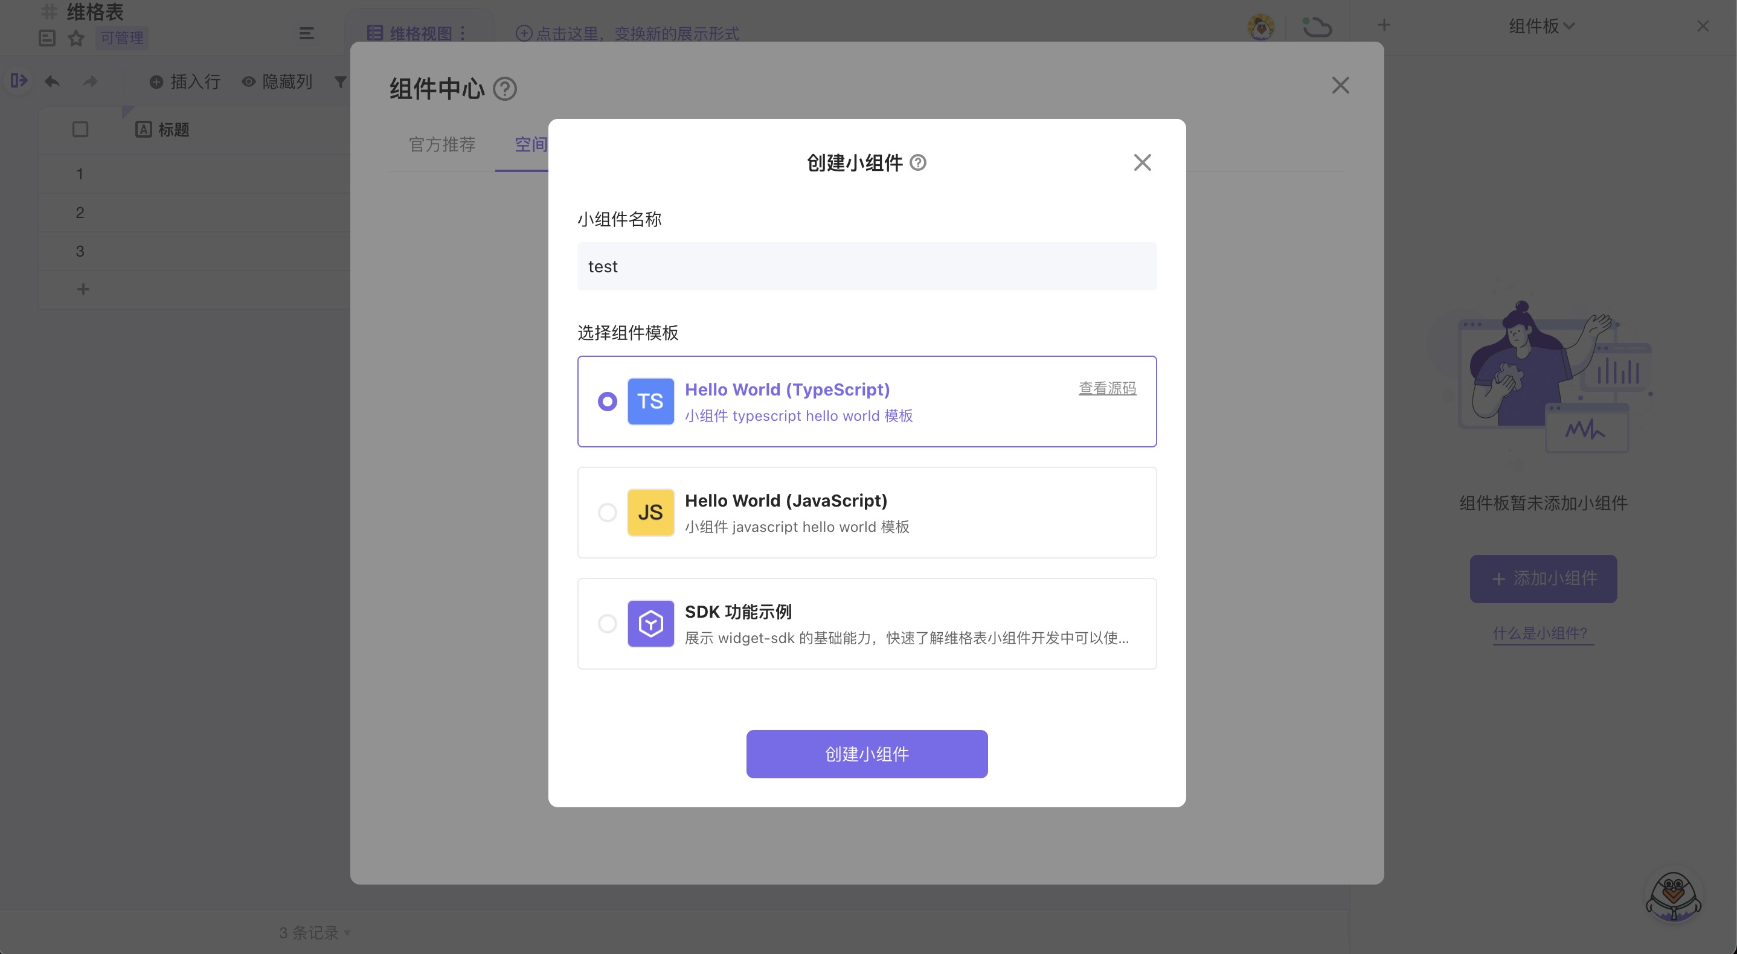The height and width of the screenshot is (954, 1737).
Task: Select the SDK 功能示例 radio button
Action: point(607,624)
